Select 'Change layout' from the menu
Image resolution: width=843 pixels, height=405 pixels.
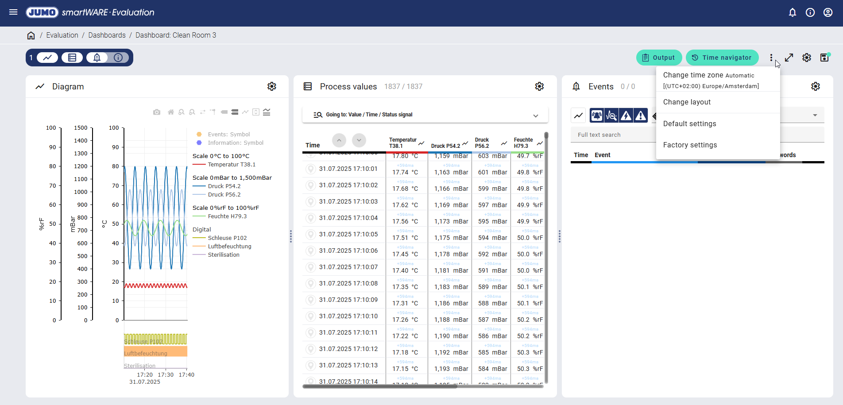[687, 102]
